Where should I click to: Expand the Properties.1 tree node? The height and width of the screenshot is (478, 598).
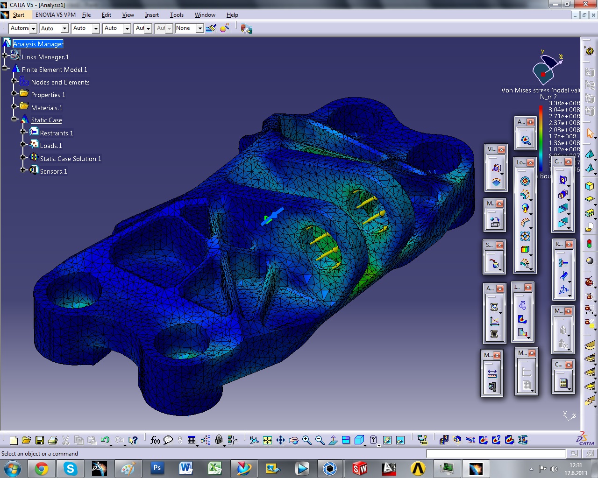click(x=14, y=93)
